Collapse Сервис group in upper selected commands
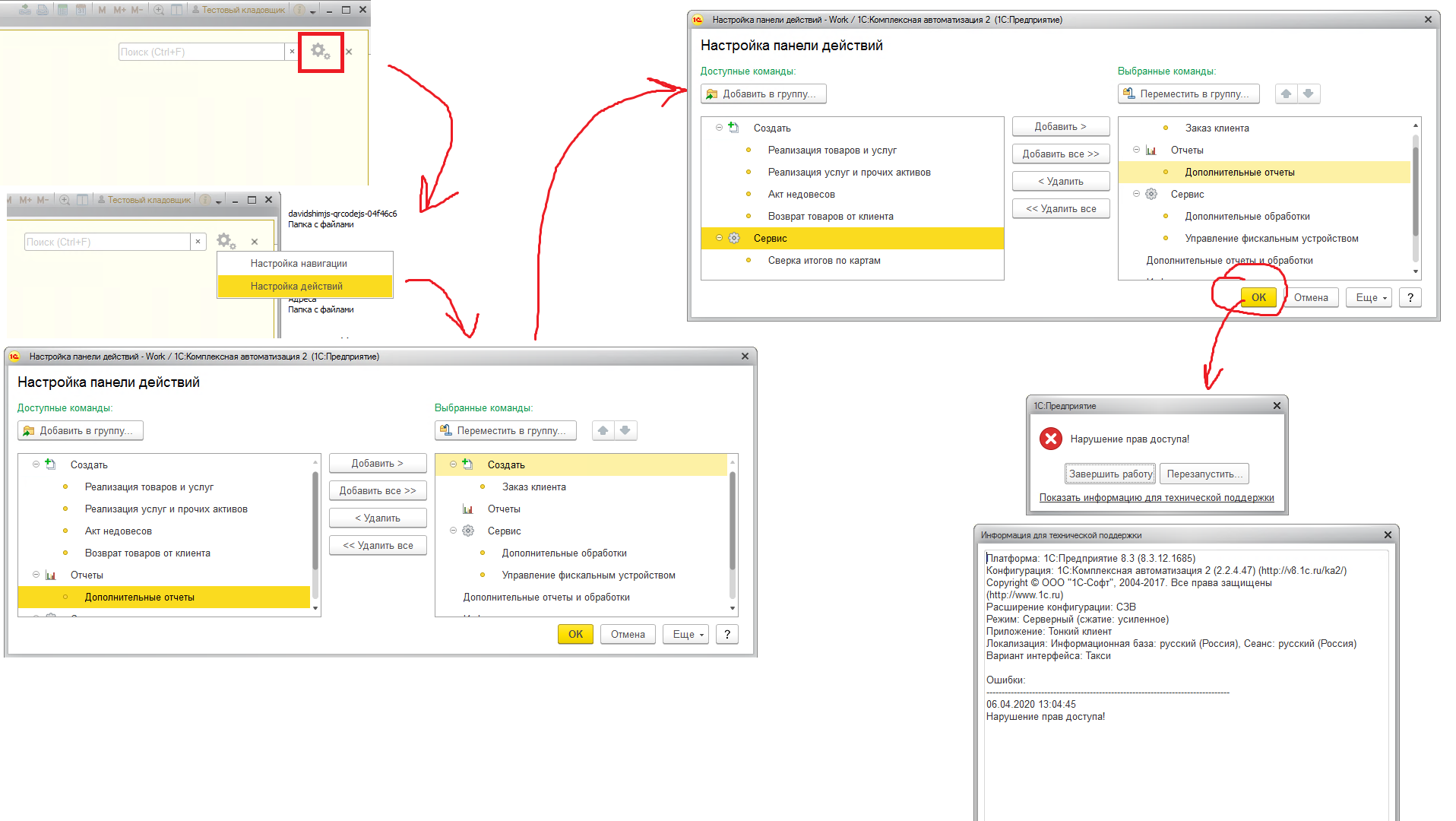The image size is (1456, 821). click(x=1136, y=194)
